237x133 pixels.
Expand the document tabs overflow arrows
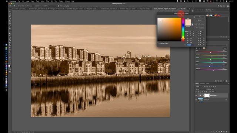pyautogui.click(x=190, y=9)
